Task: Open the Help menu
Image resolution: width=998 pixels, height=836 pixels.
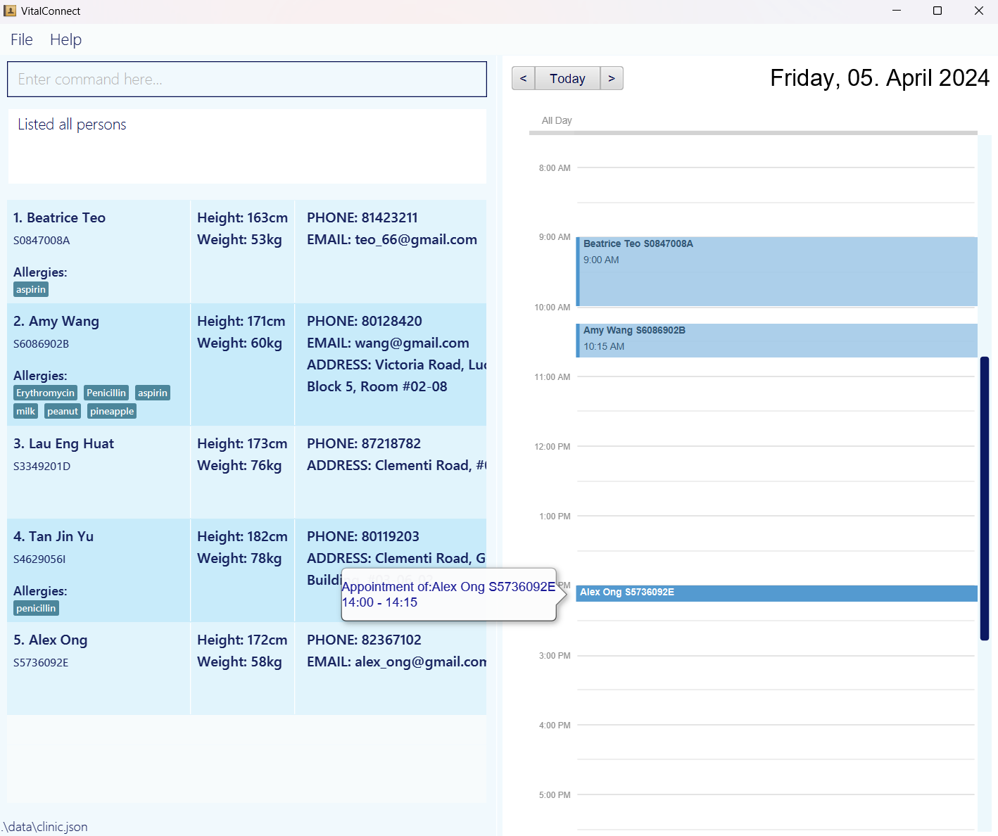Action: 65,39
